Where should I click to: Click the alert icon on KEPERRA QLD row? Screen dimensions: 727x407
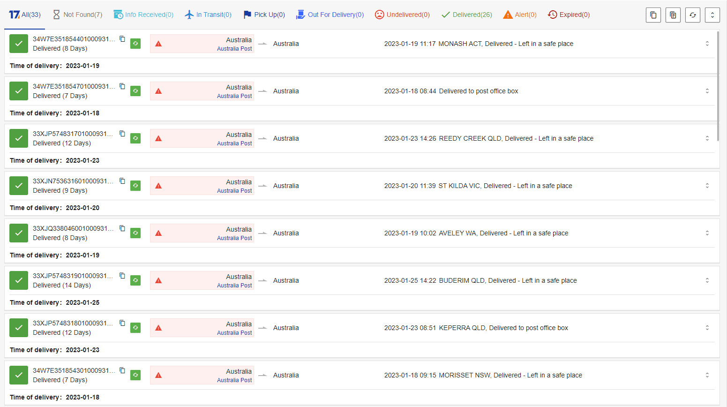click(x=158, y=328)
